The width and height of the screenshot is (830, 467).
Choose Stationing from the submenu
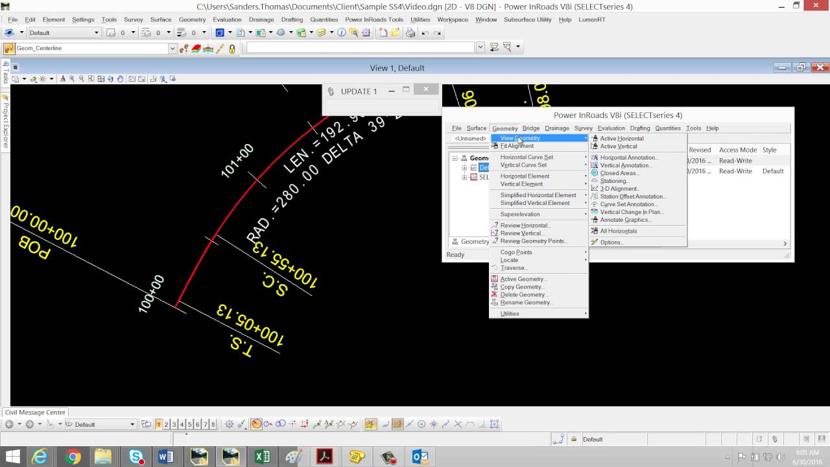pos(613,181)
